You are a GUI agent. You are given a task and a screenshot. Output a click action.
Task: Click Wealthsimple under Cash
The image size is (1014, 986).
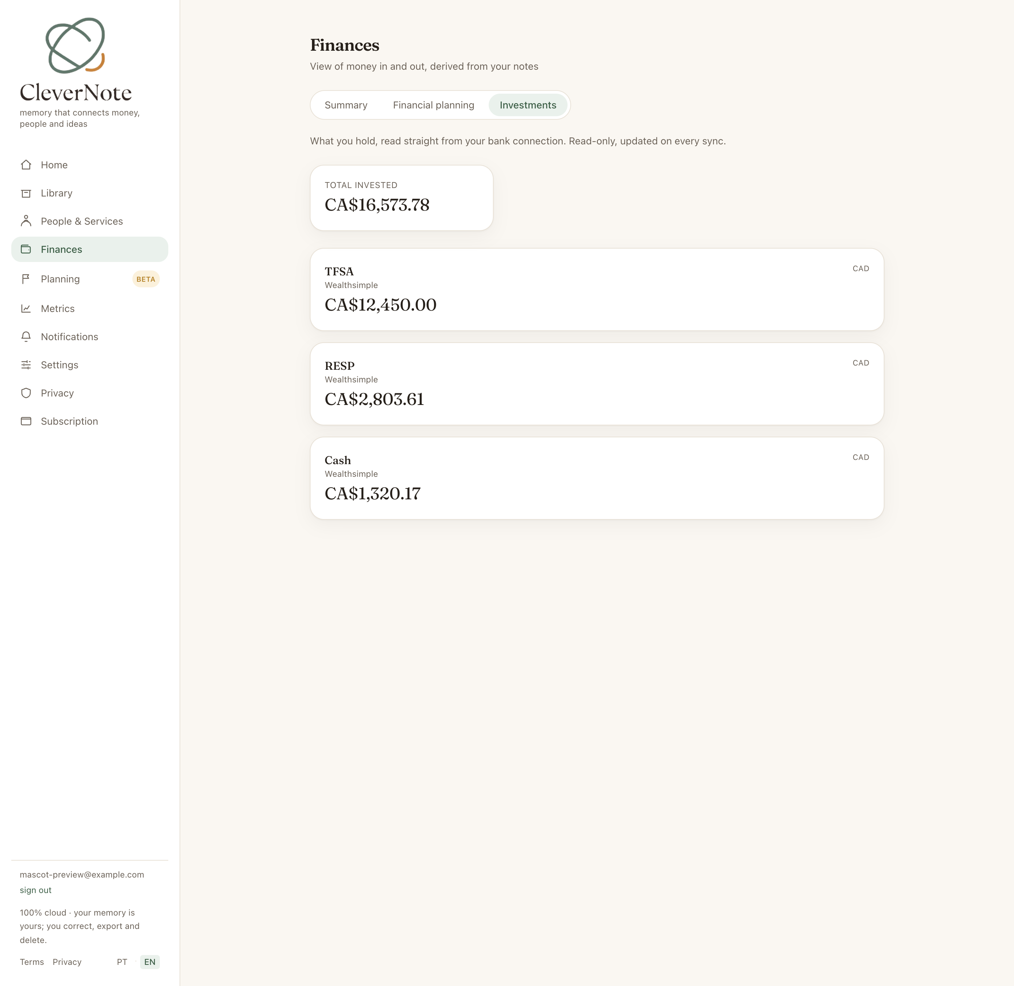point(351,474)
